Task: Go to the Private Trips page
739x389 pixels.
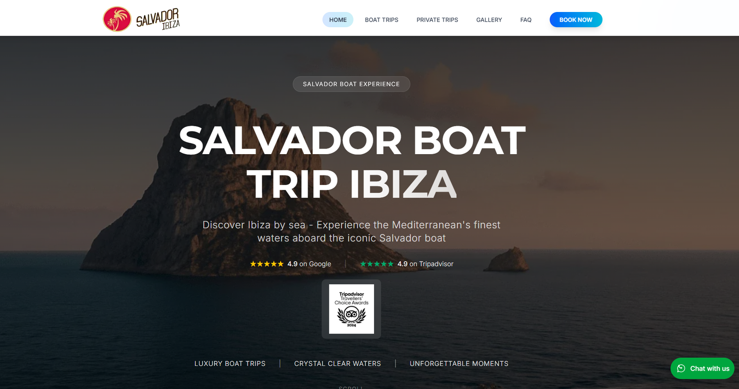Action: (437, 20)
